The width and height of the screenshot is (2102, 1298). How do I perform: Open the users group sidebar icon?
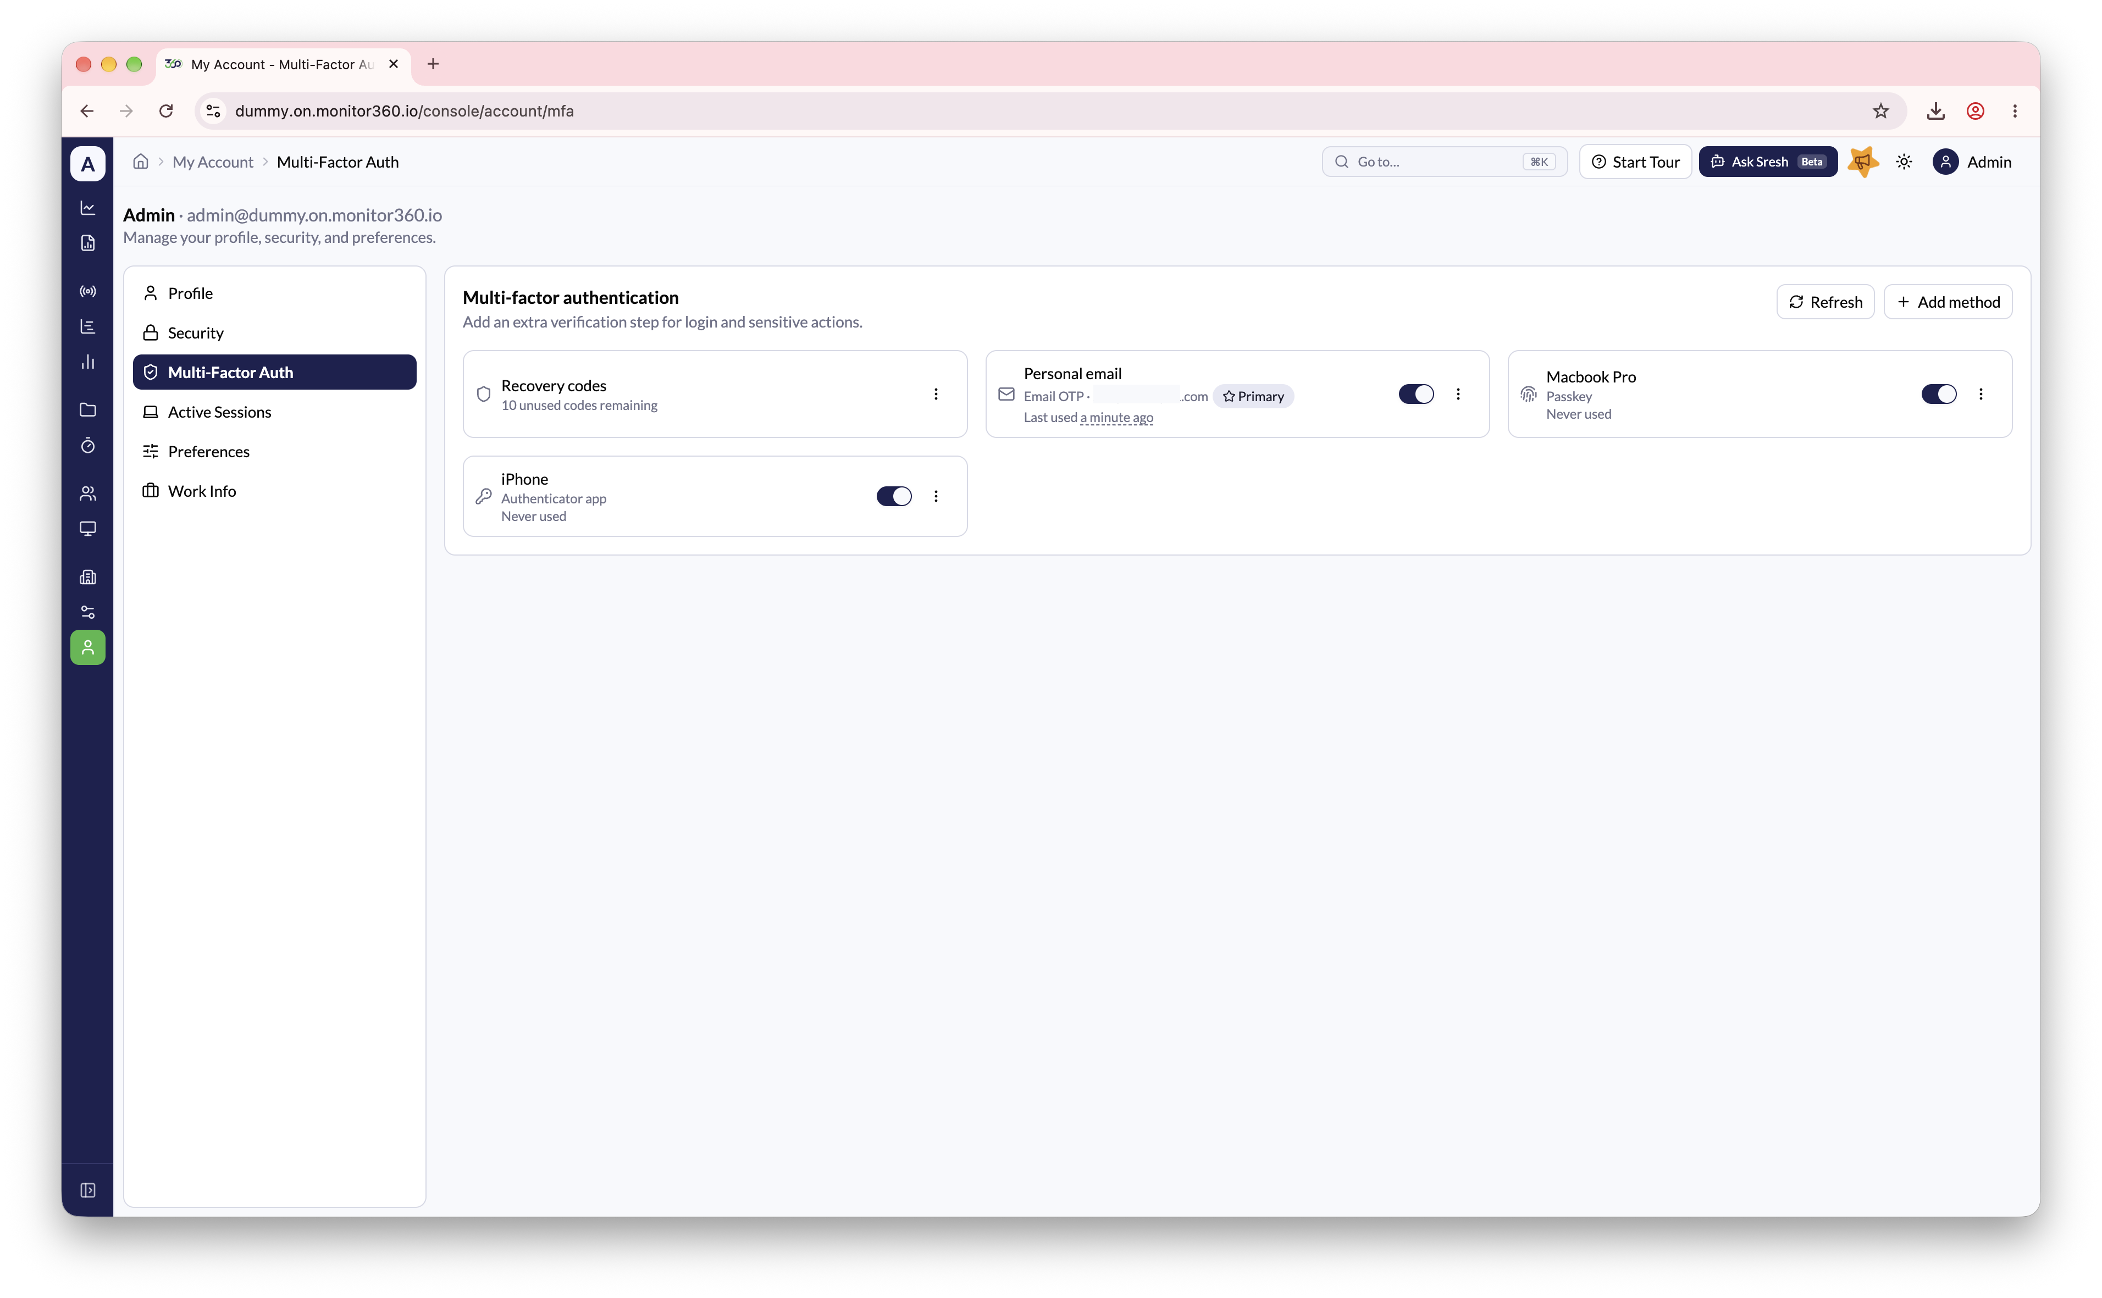[87, 493]
